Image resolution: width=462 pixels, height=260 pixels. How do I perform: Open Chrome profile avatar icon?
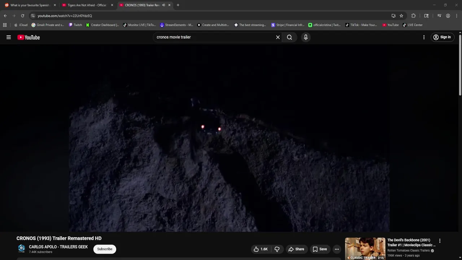(x=448, y=16)
